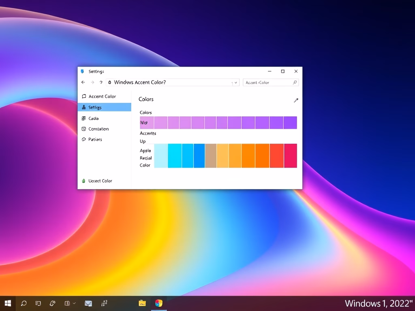Pick the deepest violet swatch ending the purple row

click(290, 122)
